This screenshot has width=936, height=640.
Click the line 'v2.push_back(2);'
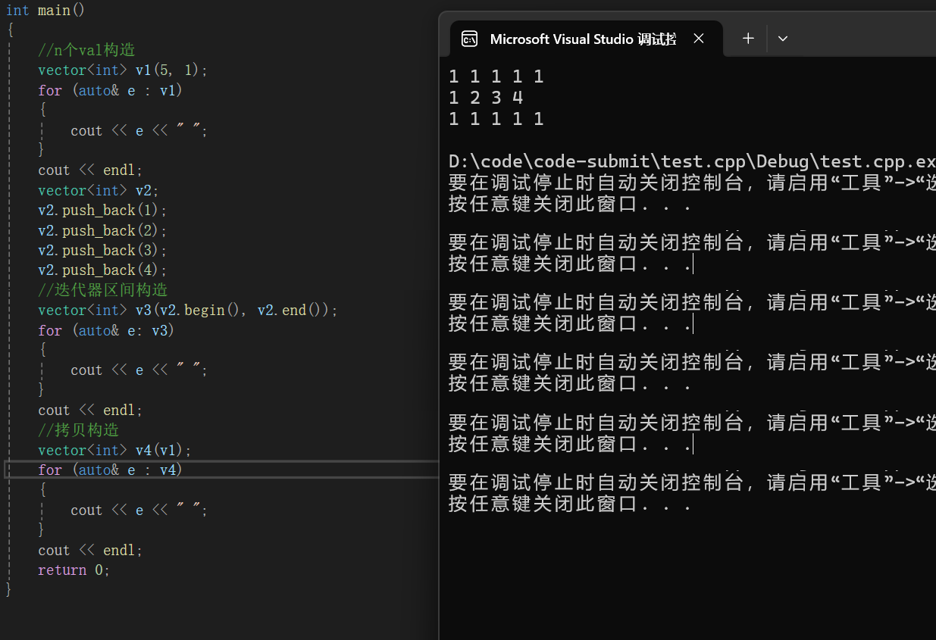coord(102,230)
